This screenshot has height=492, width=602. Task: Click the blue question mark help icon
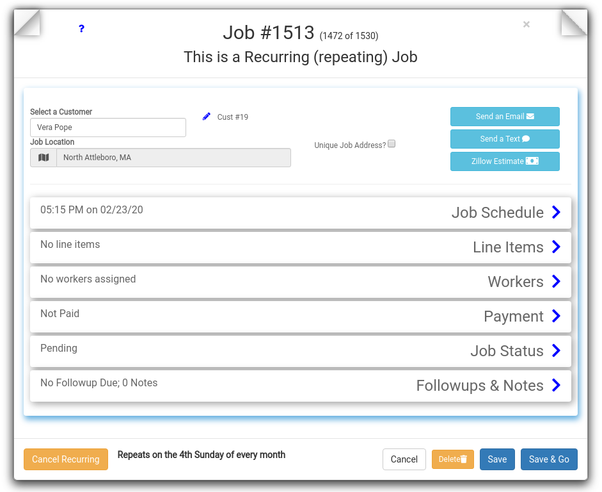coord(81,28)
